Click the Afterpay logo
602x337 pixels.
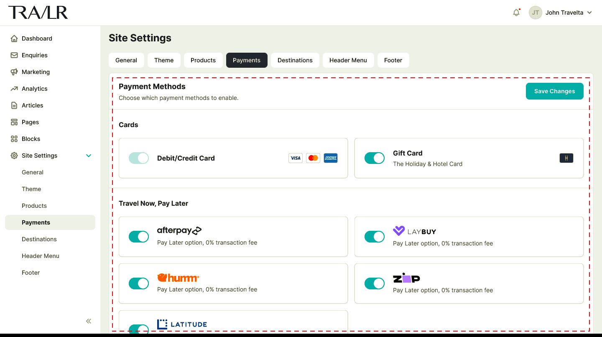[179, 230]
